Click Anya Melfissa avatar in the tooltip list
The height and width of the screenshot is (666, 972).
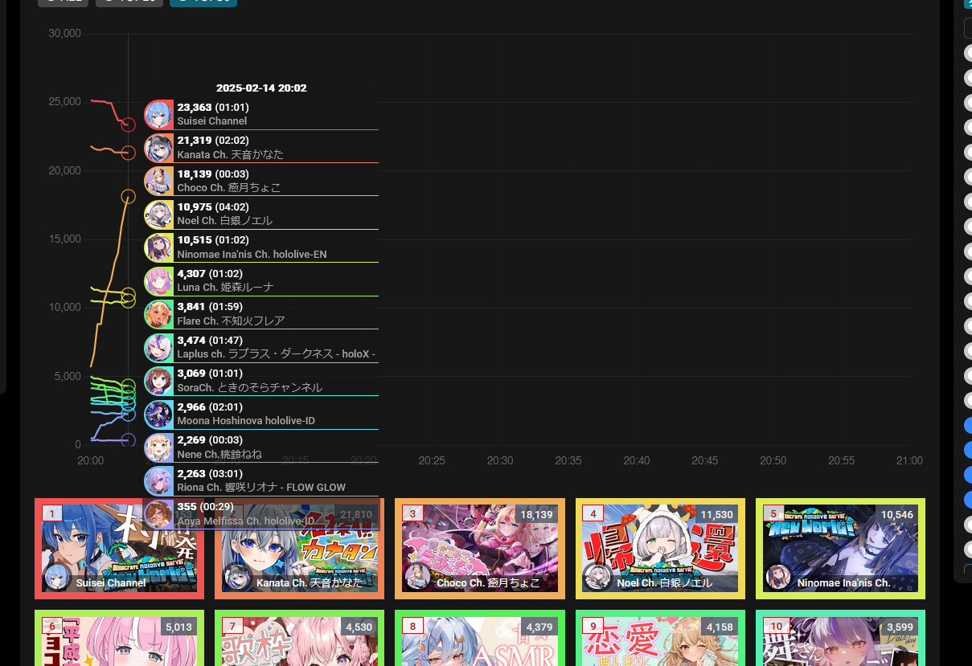[158, 515]
